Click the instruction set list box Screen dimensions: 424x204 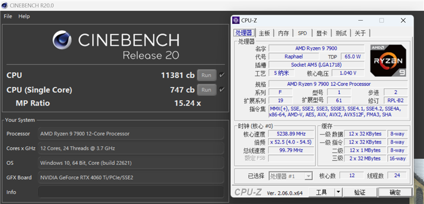pos(338,112)
